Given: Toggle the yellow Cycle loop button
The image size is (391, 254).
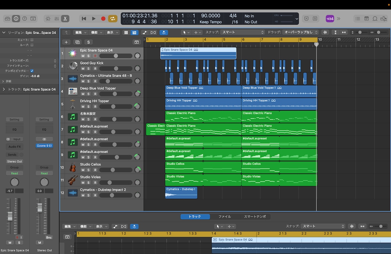Looking at the screenshot, I should pos(112,19).
